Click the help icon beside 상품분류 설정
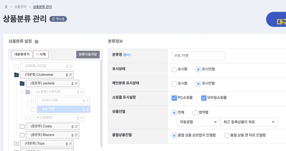 [x=36, y=42]
